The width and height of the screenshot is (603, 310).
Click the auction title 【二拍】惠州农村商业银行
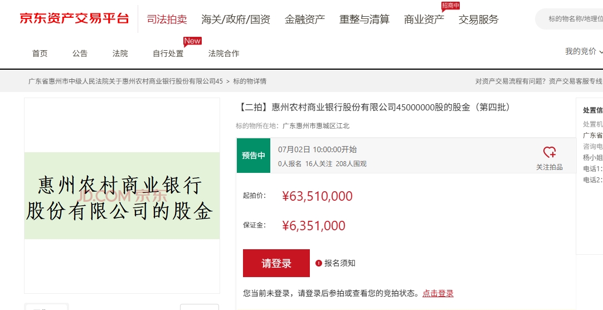pyautogui.click(x=375, y=107)
